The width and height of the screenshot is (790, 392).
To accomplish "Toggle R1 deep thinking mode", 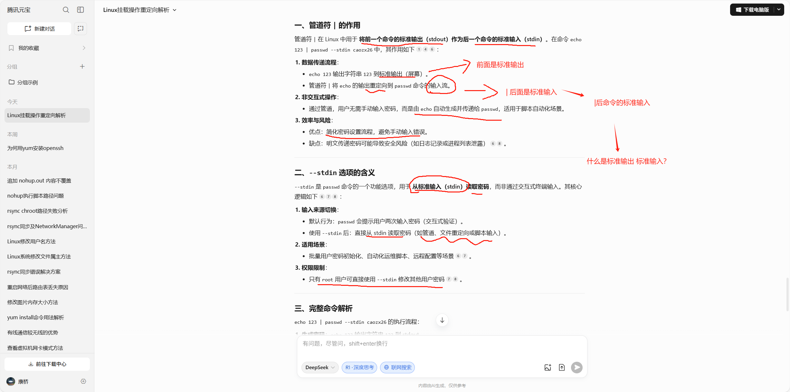I will 359,368.
